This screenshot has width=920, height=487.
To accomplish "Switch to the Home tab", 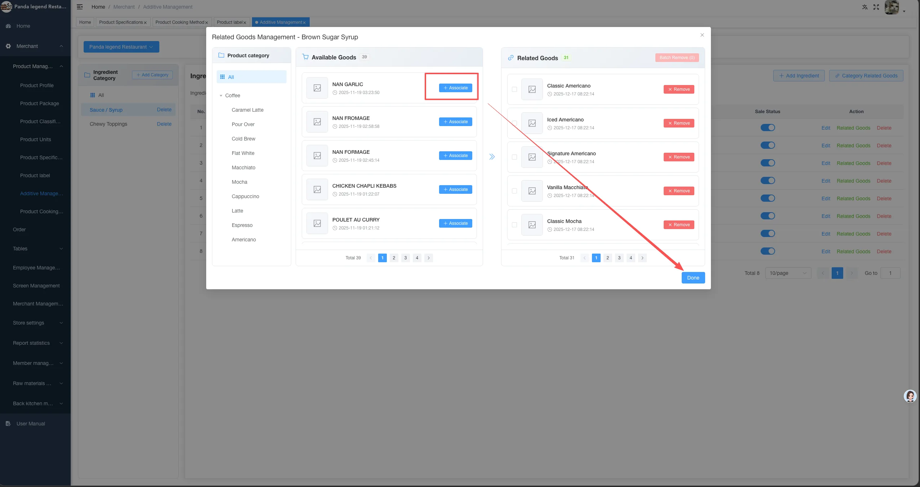I will click(85, 22).
